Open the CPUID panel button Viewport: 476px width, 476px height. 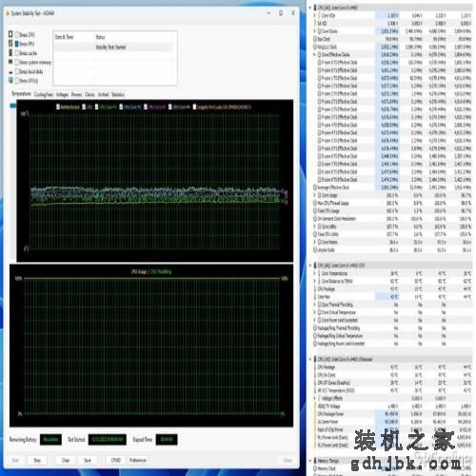point(116,460)
